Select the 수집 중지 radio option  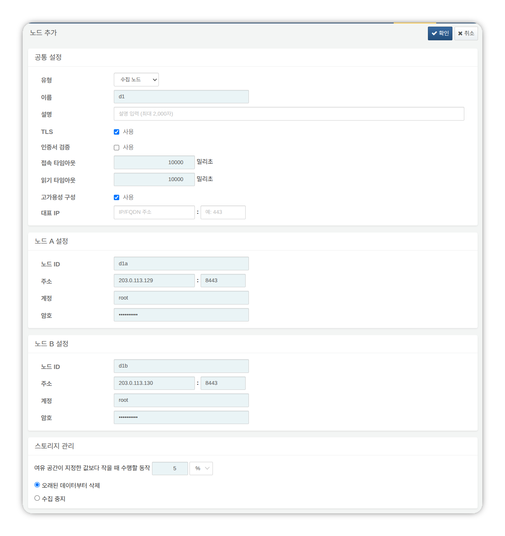[x=37, y=497]
